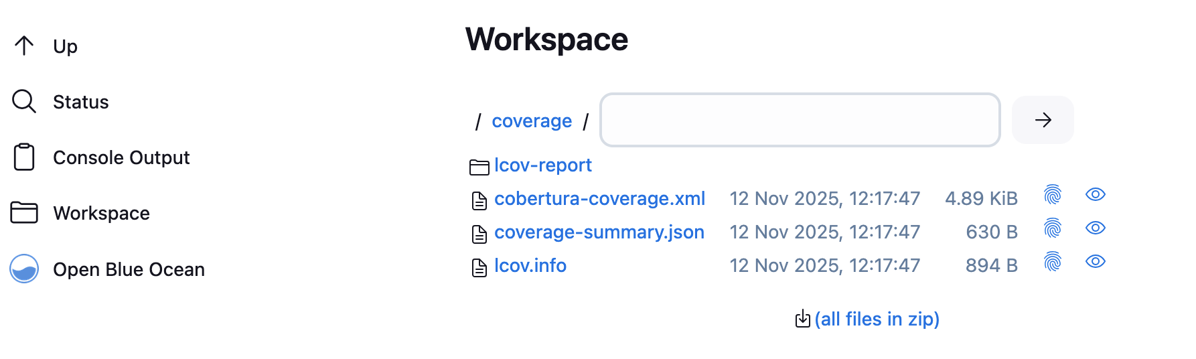Focus the path input field
The height and width of the screenshot is (359, 1196).
[800, 120]
